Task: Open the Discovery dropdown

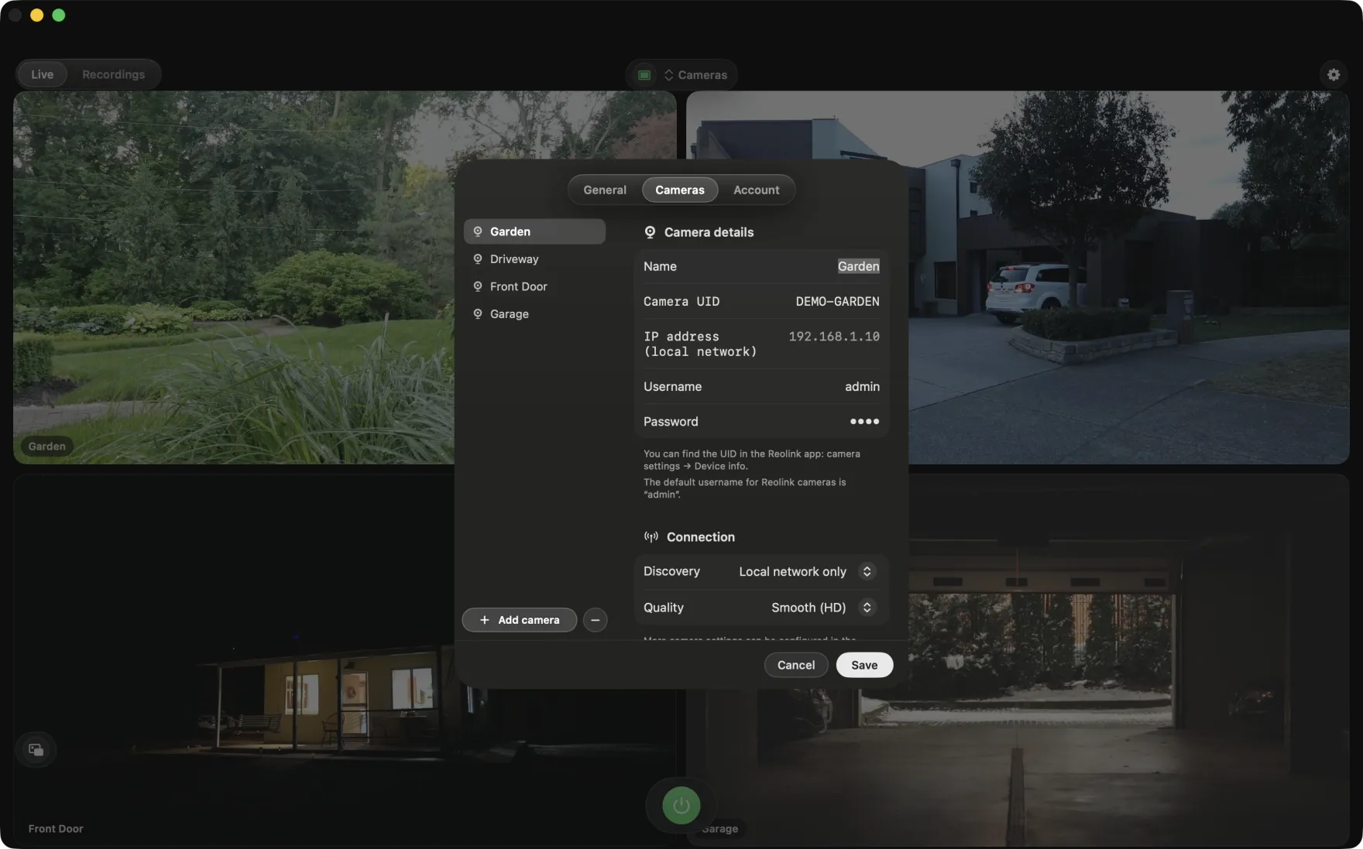Action: coord(806,571)
